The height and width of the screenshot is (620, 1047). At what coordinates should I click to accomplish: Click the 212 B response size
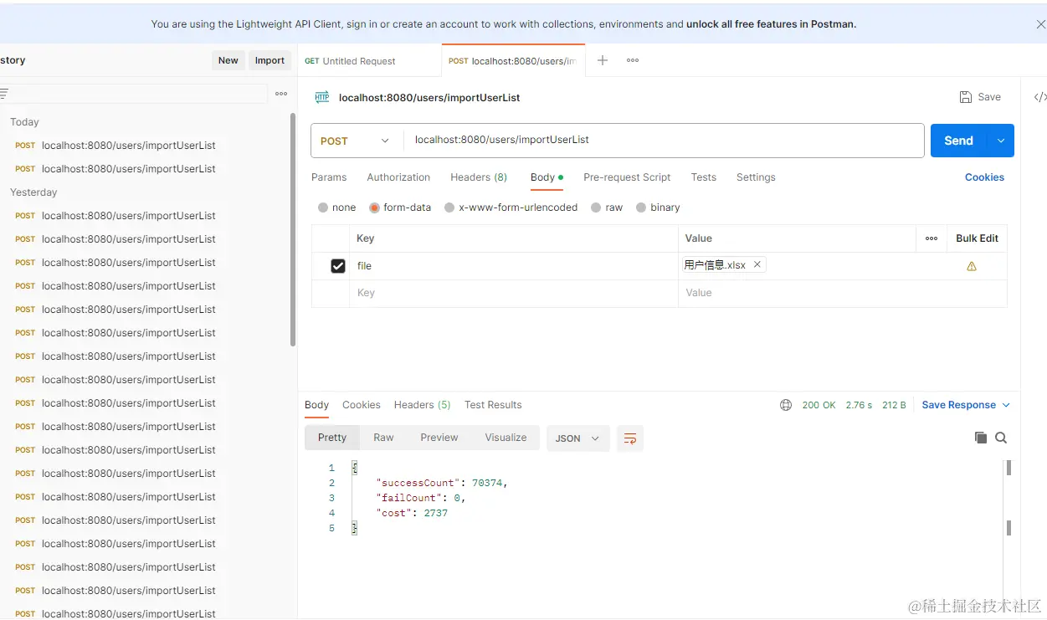coord(894,405)
